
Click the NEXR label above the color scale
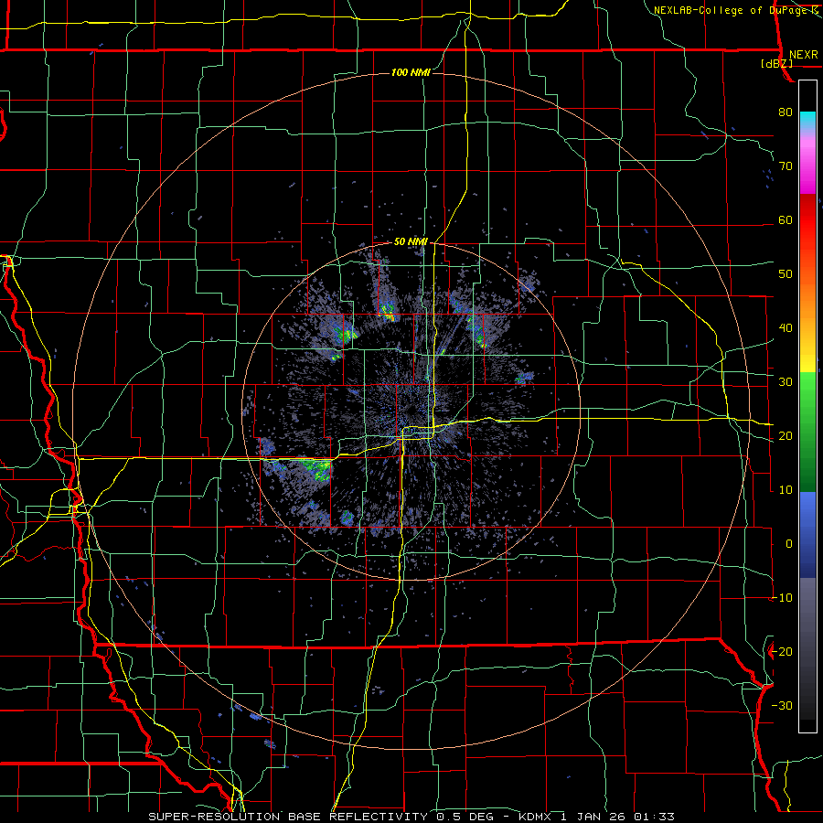coord(803,55)
